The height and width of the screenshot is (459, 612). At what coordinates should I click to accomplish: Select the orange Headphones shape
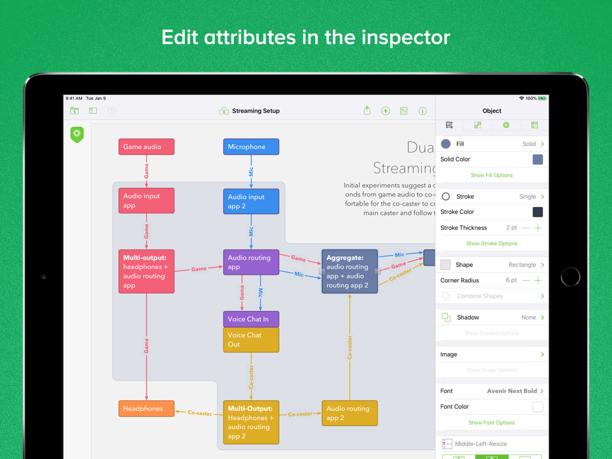146,409
